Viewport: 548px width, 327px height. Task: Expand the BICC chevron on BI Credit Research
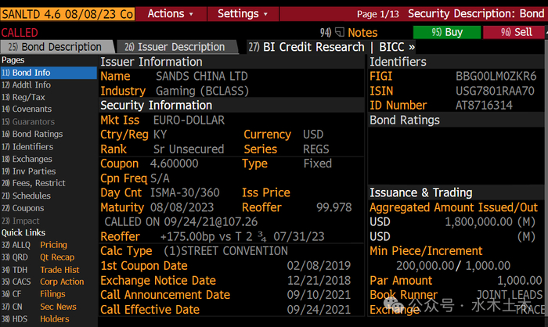[x=412, y=47]
